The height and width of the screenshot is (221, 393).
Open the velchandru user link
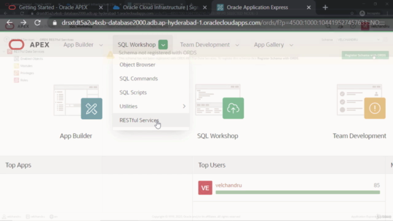click(228, 185)
